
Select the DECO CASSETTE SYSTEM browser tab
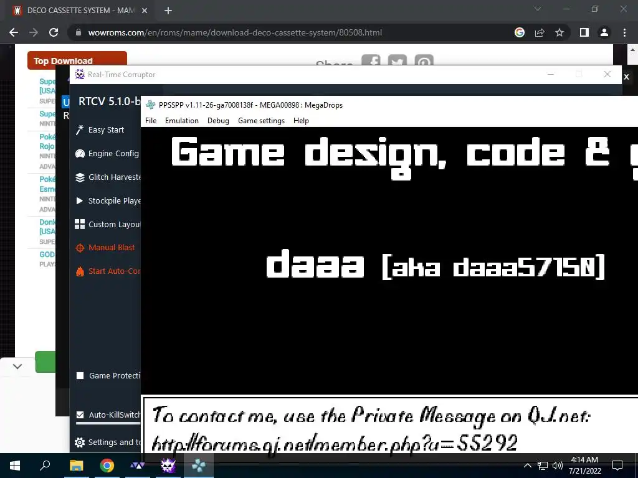80,11
